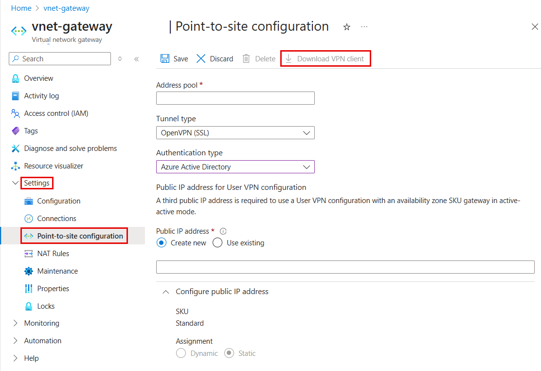Go to the Connections menu item
The width and height of the screenshot is (541, 371).
click(x=56, y=219)
